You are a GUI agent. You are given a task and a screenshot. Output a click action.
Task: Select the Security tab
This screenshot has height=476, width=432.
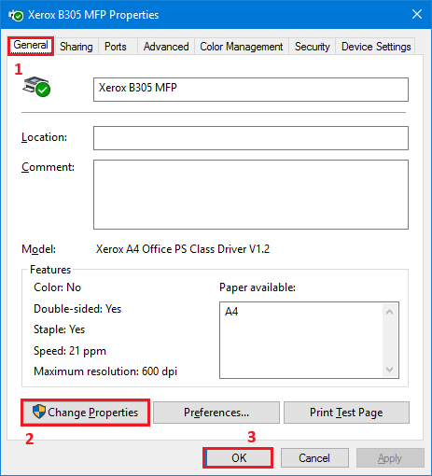tap(313, 47)
